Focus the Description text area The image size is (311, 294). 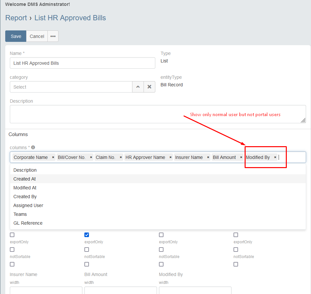[x=158, y=114]
